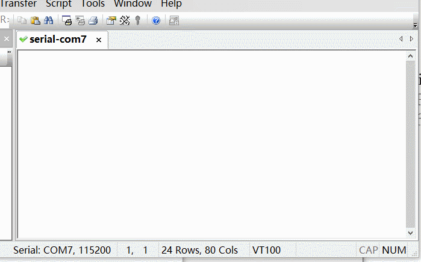Click the Print Selection toolbar icon

pos(80,20)
